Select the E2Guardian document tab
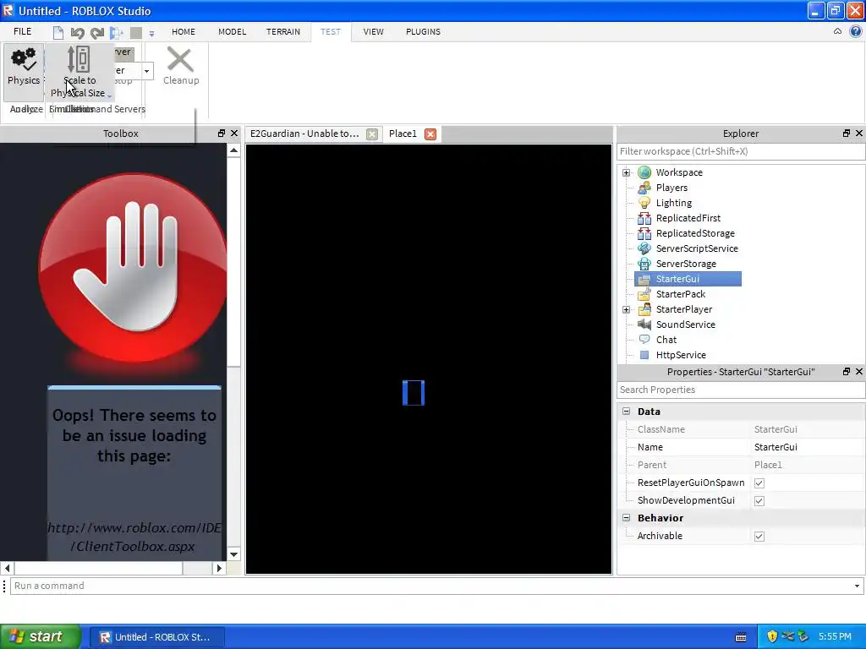This screenshot has width=866, height=649. pyautogui.click(x=304, y=134)
